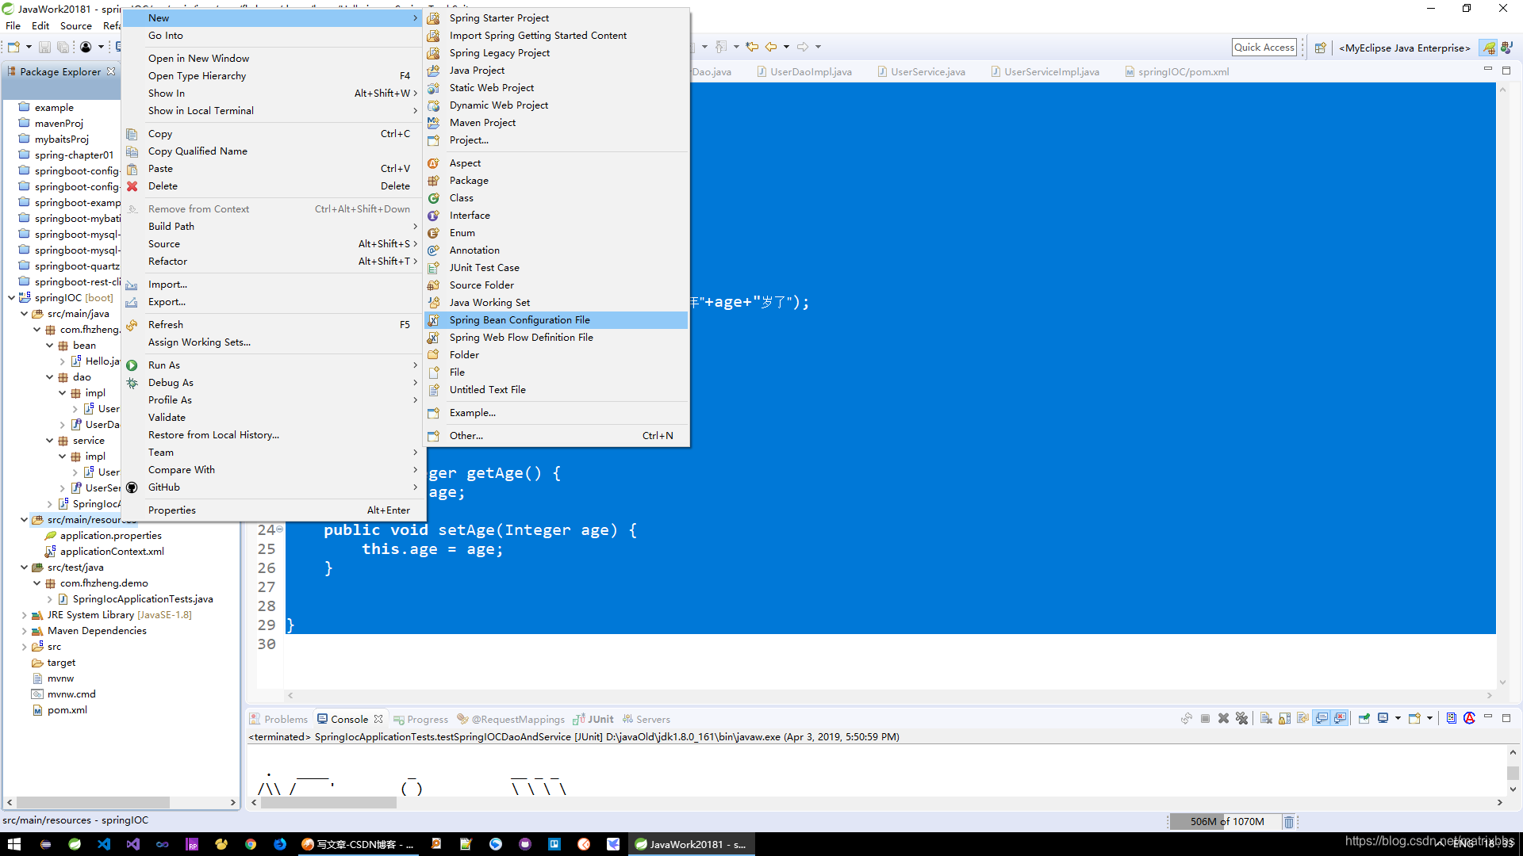Click the heap memory status bar

tap(1226, 822)
